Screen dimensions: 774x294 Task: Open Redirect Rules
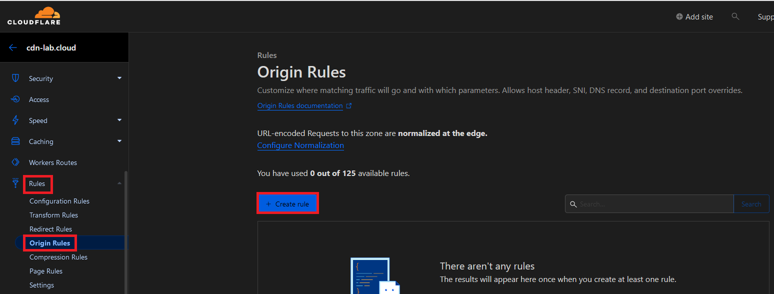point(50,229)
